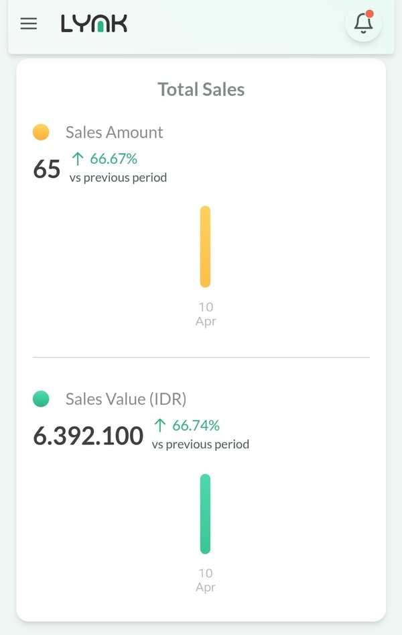The height and width of the screenshot is (635, 402).
Task: Click the yellow Sales Amount chart bar
Action: coord(205,246)
